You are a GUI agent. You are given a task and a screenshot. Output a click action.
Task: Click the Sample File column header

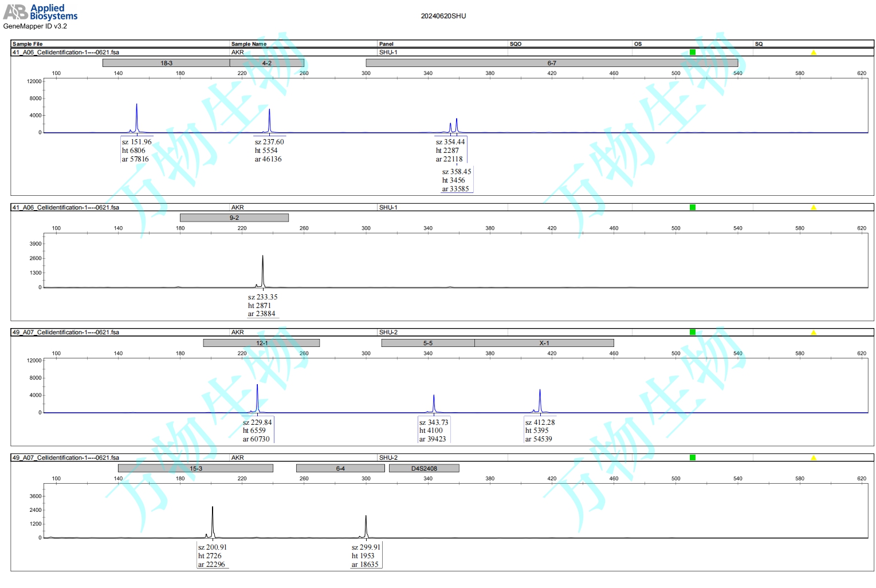28,44
